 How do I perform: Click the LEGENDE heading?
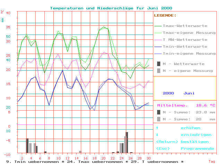165,16
